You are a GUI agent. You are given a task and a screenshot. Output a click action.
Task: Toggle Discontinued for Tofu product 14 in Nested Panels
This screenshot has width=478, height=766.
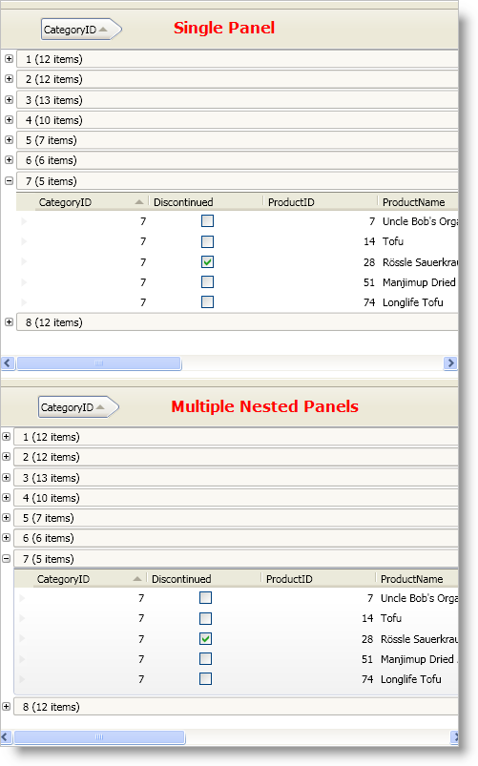(x=205, y=618)
